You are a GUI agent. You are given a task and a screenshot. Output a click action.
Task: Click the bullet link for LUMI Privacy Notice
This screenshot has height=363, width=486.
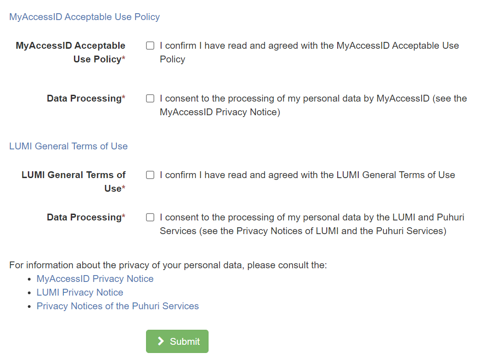[x=80, y=292]
